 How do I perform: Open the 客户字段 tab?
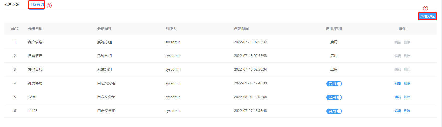[x=12, y=5]
